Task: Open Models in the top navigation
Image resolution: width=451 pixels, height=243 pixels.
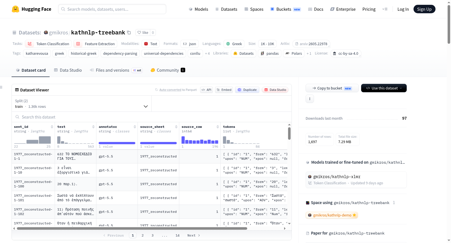Action: click(198, 9)
